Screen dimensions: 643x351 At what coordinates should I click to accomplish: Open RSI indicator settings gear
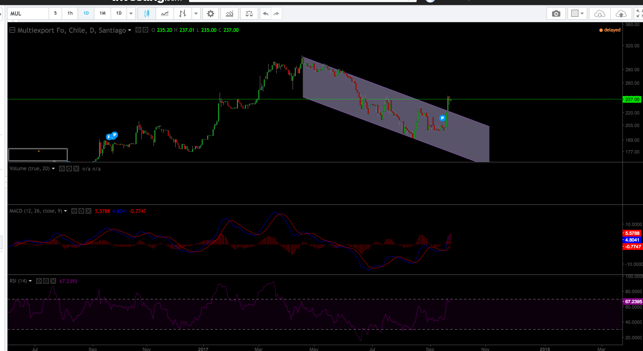46,281
